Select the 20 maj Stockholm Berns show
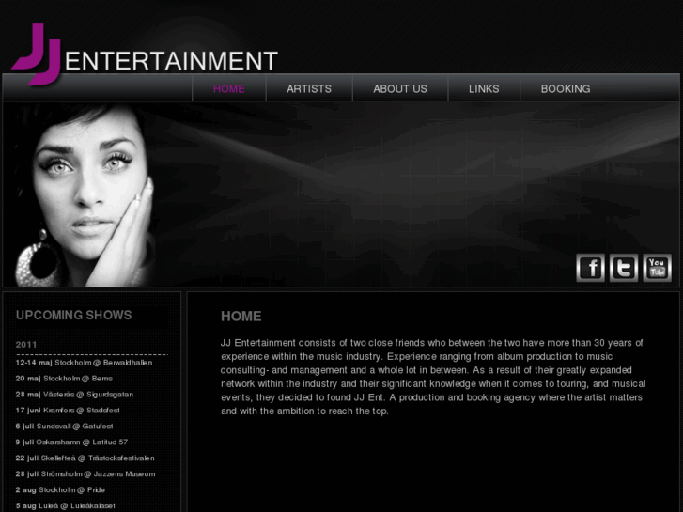The height and width of the screenshot is (512, 683). tap(64, 379)
